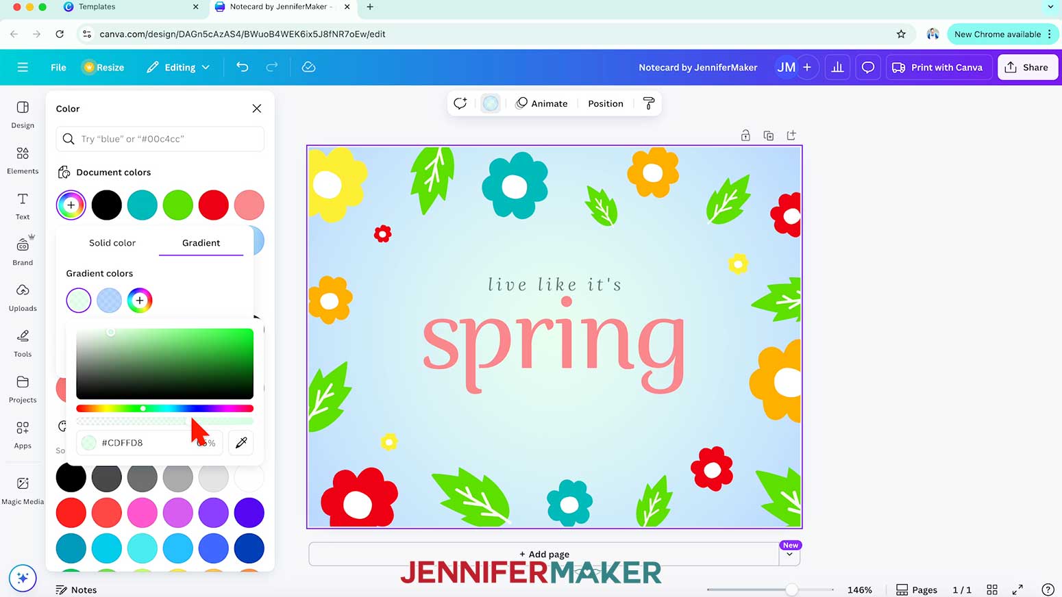Click the Magic refresh comment icon in floating toolbar
1062x597 pixels.
tap(460, 103)
